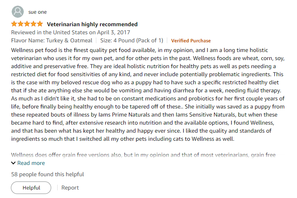Click '58 people found this helpful' text
The image size is (297, 198).
pos(48,174)
